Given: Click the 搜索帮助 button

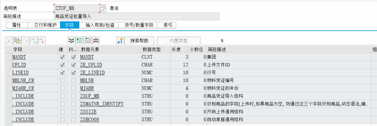Looking at the screenshot, I should [x=139, y=41].
